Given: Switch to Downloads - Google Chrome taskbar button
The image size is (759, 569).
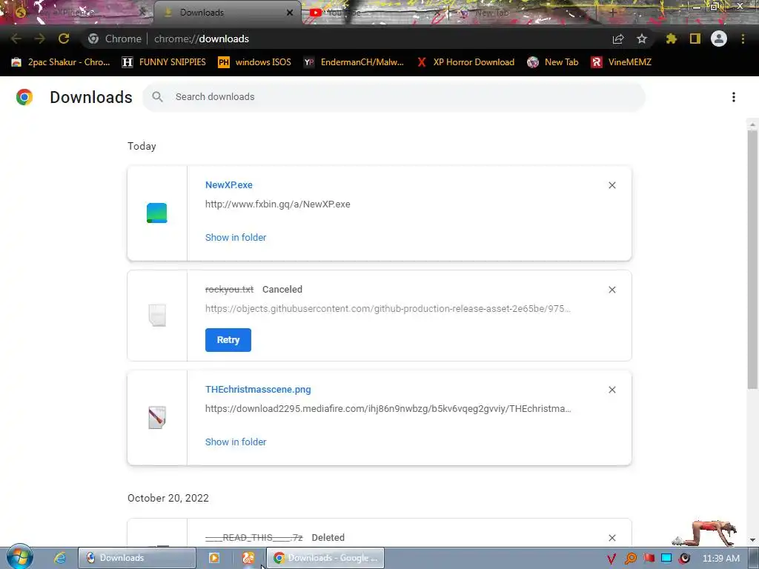Looking at the screenshot, I should 326,558.
